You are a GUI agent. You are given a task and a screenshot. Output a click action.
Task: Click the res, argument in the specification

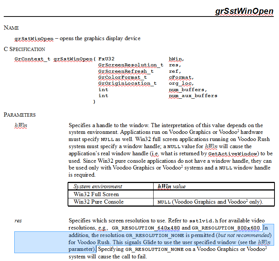point(175,65)
